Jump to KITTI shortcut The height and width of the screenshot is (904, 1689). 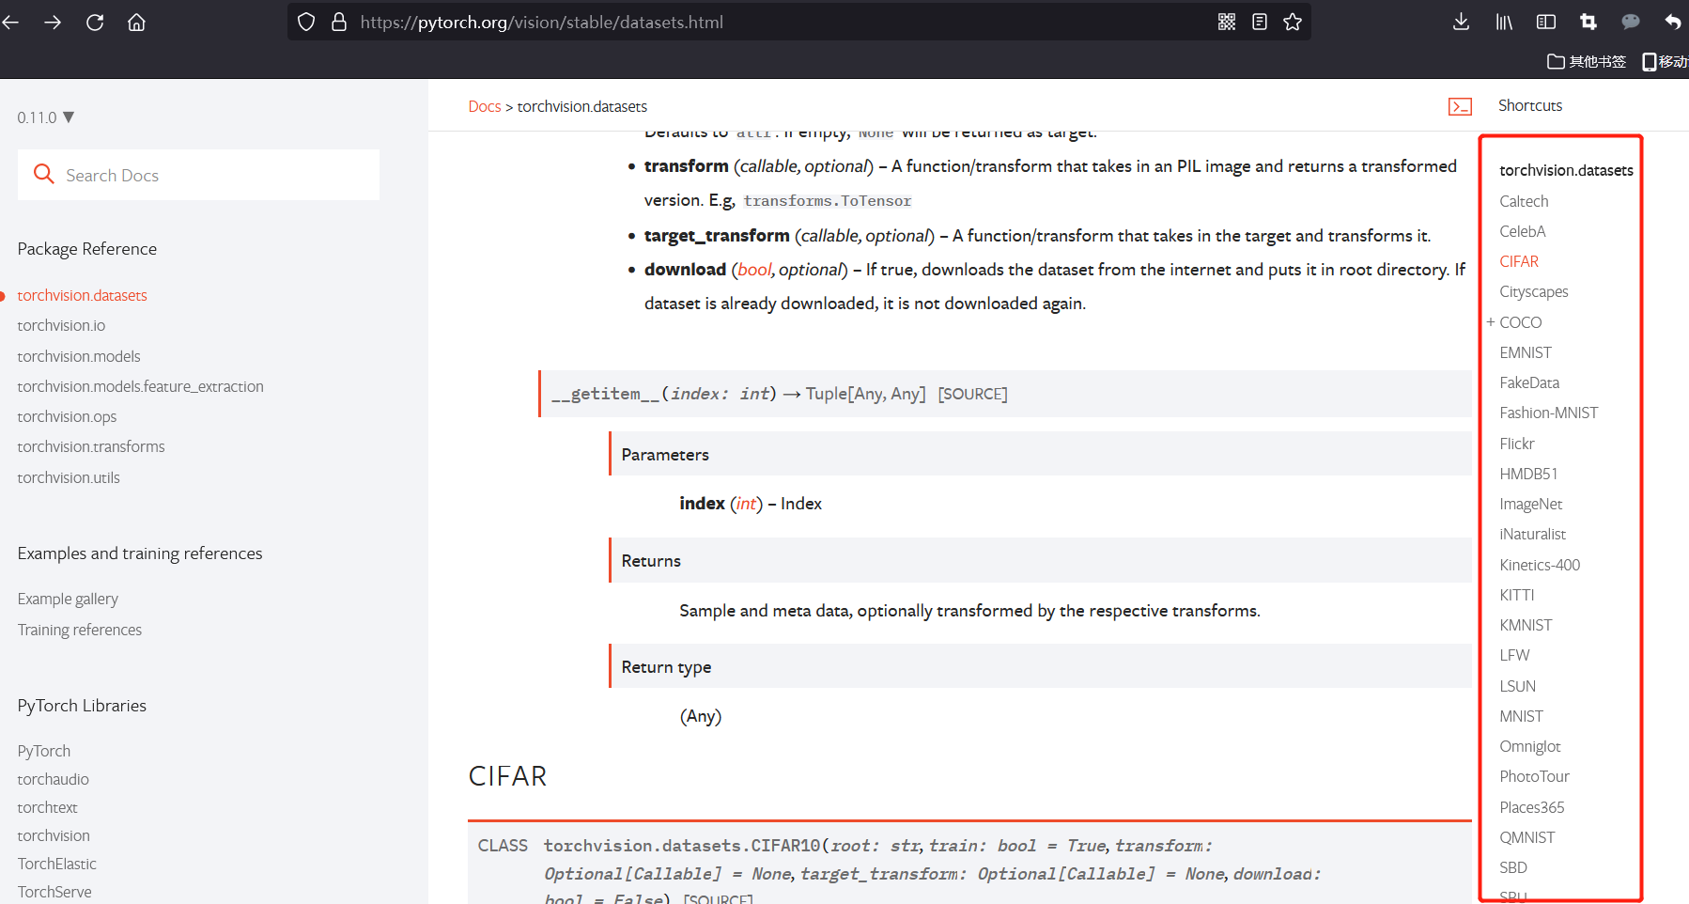(x=1517, y=595)
